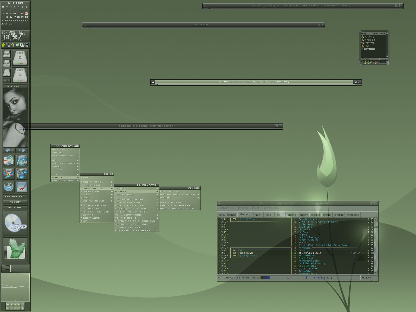Expand the Unload/Update Plugin submenu
The width and height of the screenshot is (416, 312).
[180, 194]
